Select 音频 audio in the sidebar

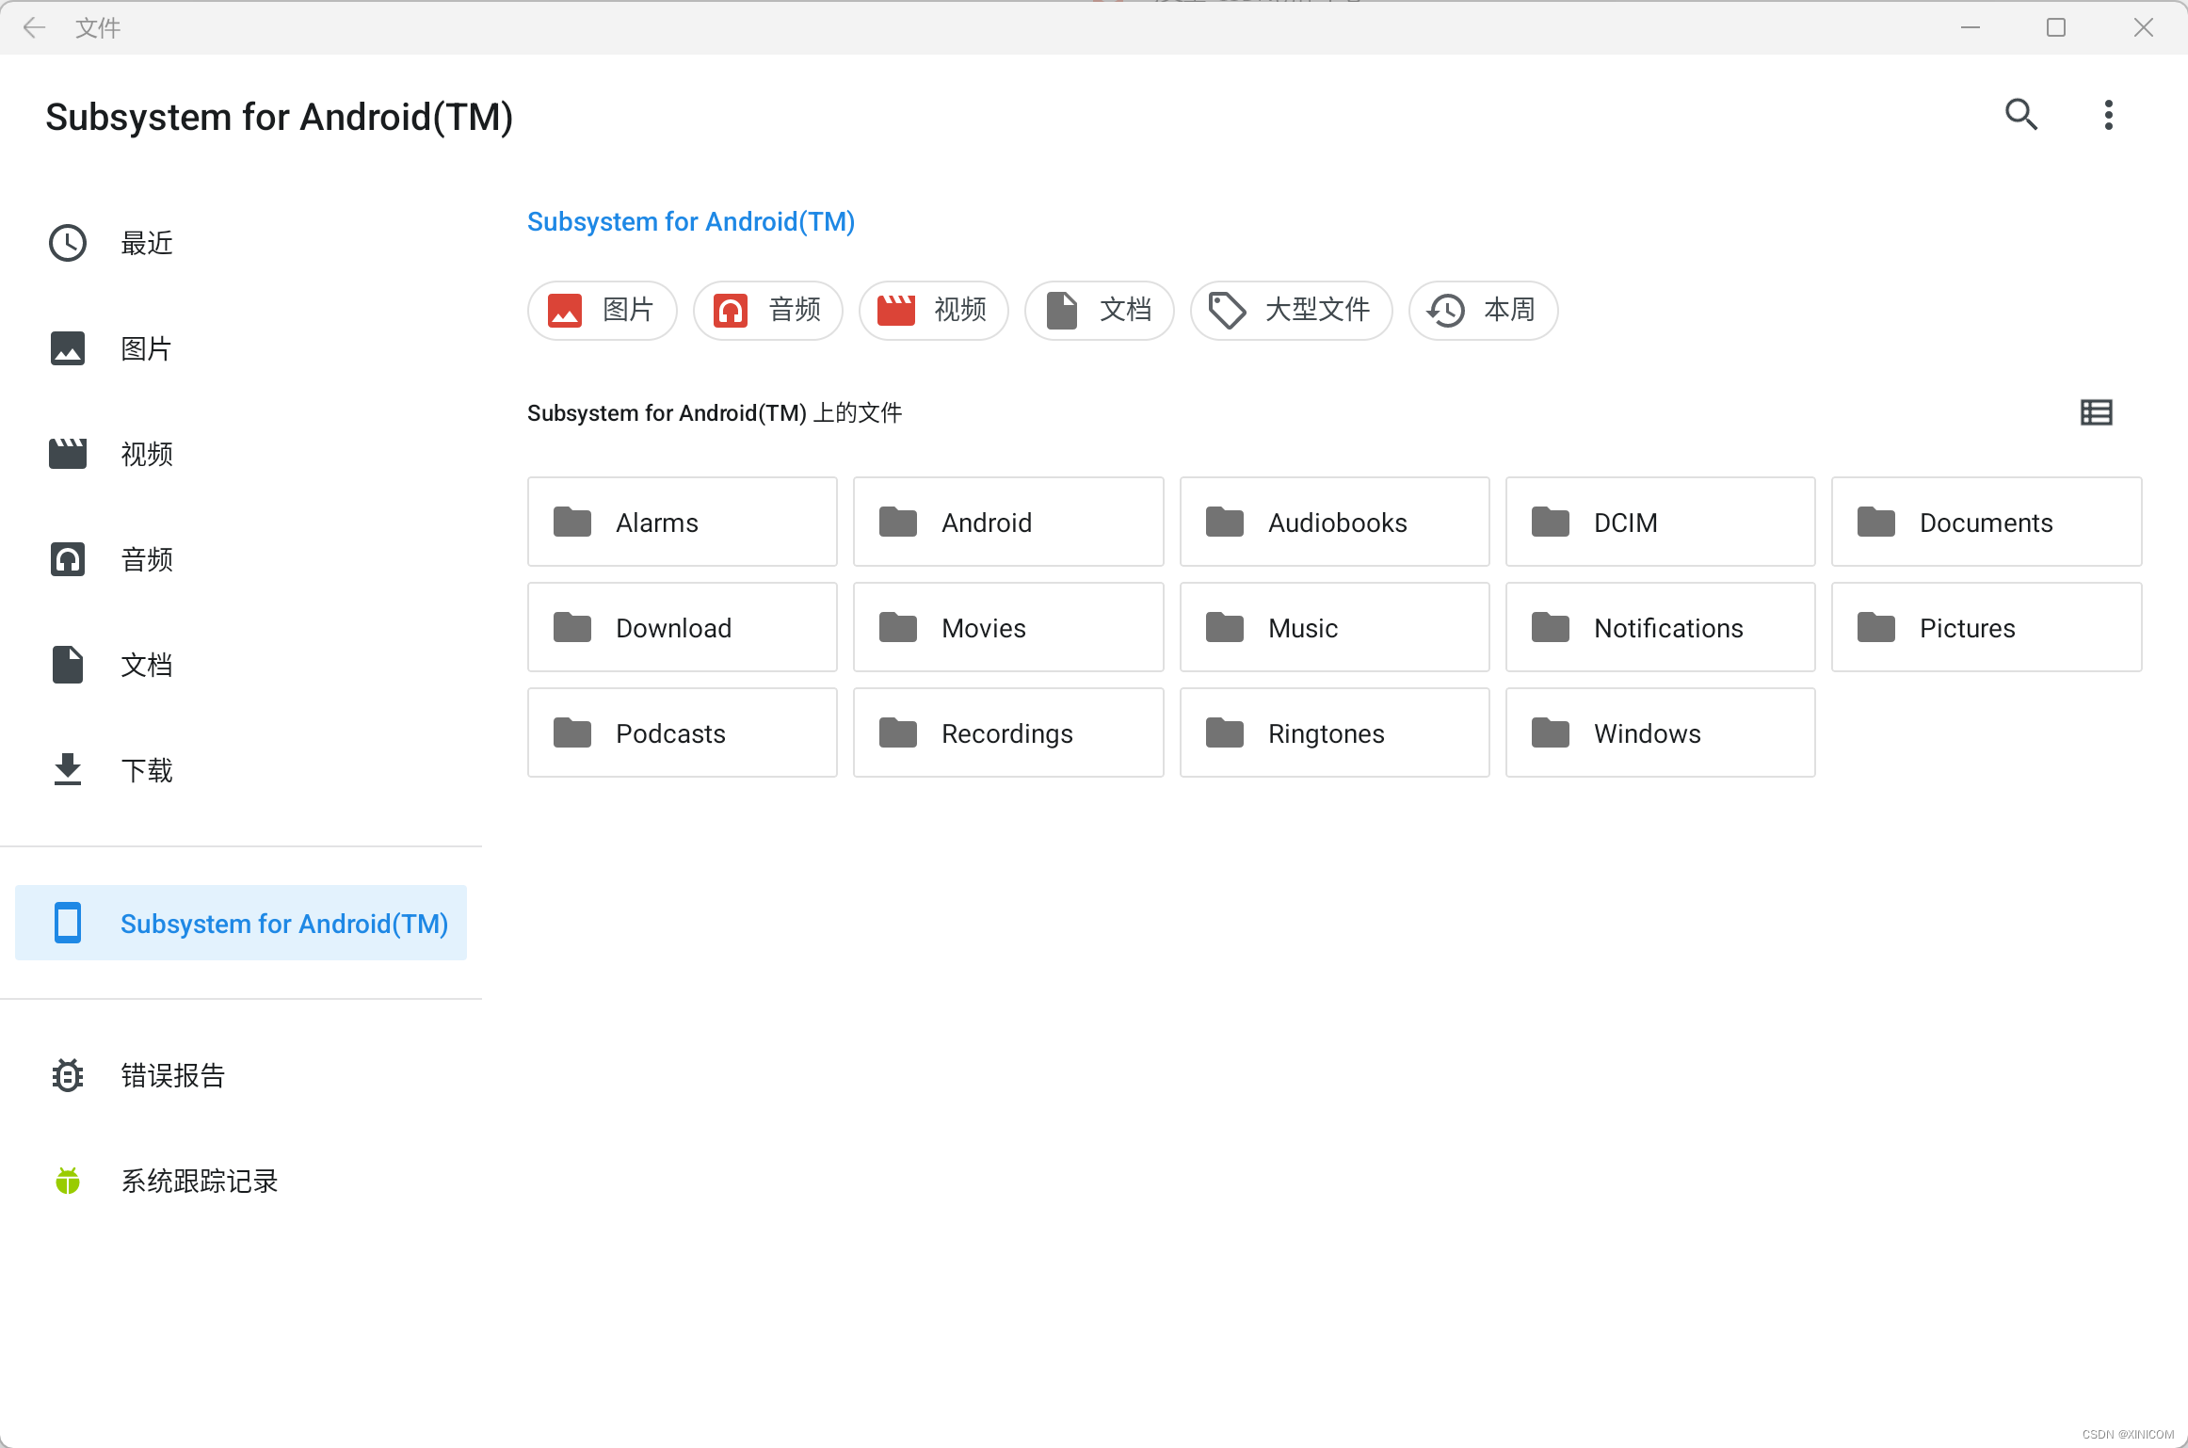point(146,559)
